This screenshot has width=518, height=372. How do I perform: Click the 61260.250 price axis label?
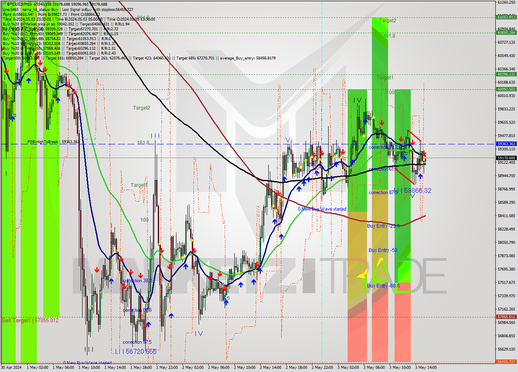[x=506, y=2]
